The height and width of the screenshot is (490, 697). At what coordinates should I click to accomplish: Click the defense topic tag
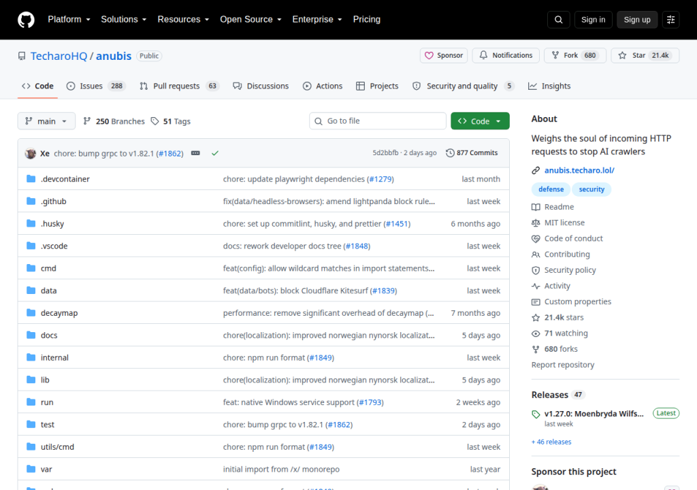click(551, 189)
